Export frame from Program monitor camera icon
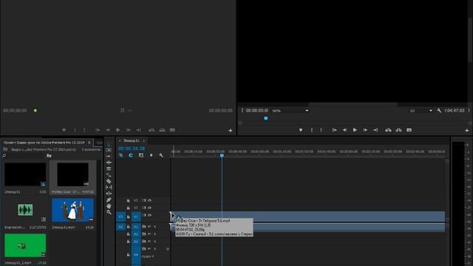The image size is (473, 266). pyautogui.click(x=409, y=130)
